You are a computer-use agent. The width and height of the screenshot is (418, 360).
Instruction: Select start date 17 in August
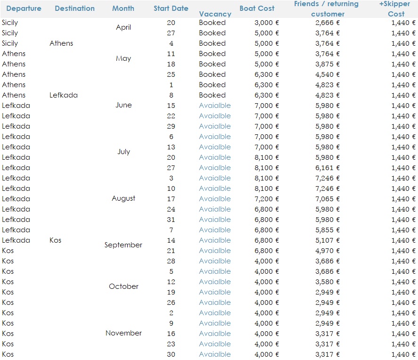(171, 199)
